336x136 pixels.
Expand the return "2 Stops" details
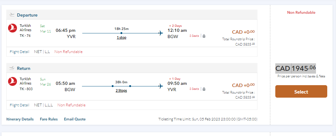pyautogui.click(x=121, y=90)
